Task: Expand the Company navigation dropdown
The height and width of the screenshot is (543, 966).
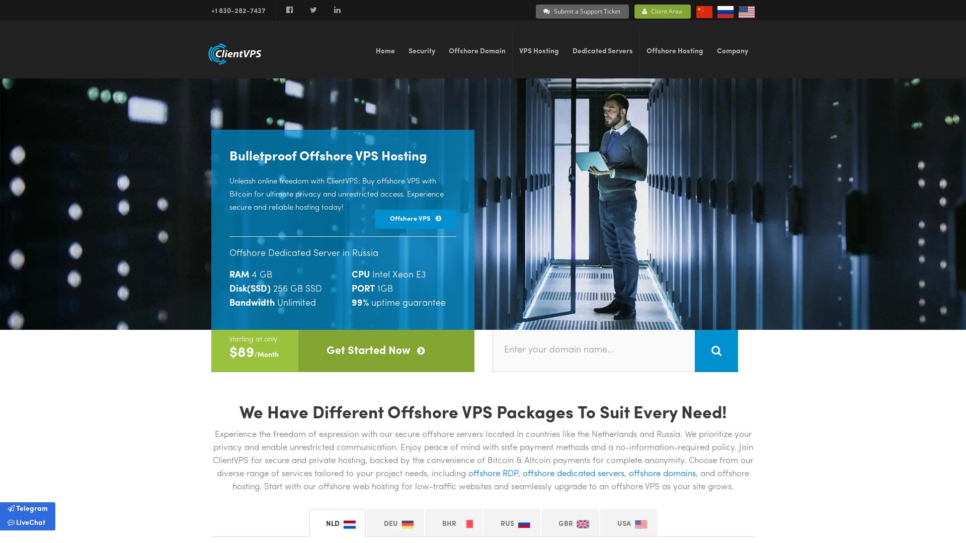Action: pyautogui.click(x=733, y=51)
